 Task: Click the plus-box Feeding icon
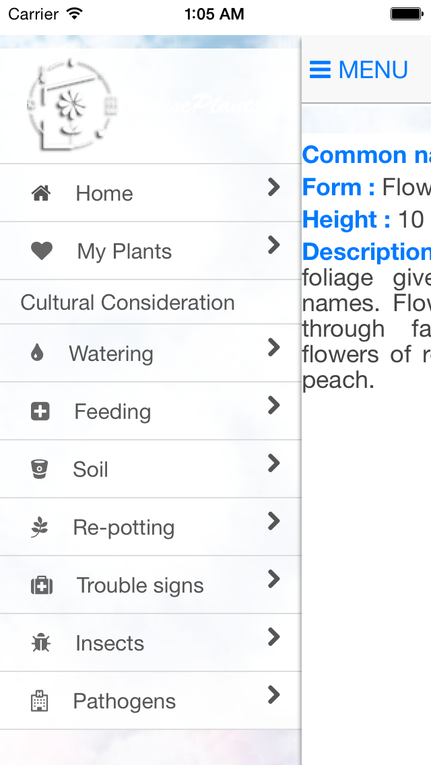coord(40,411)
